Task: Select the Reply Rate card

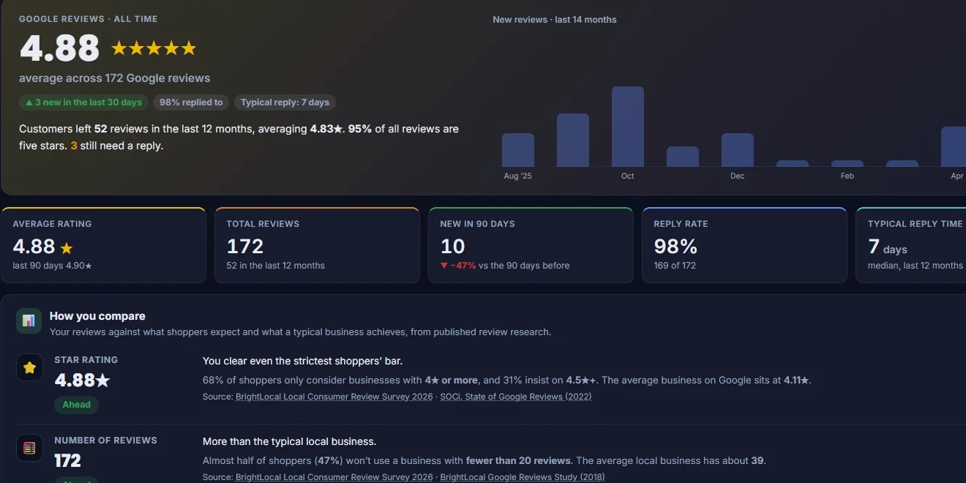Action: pyautogui.click(x=744, y=245)
